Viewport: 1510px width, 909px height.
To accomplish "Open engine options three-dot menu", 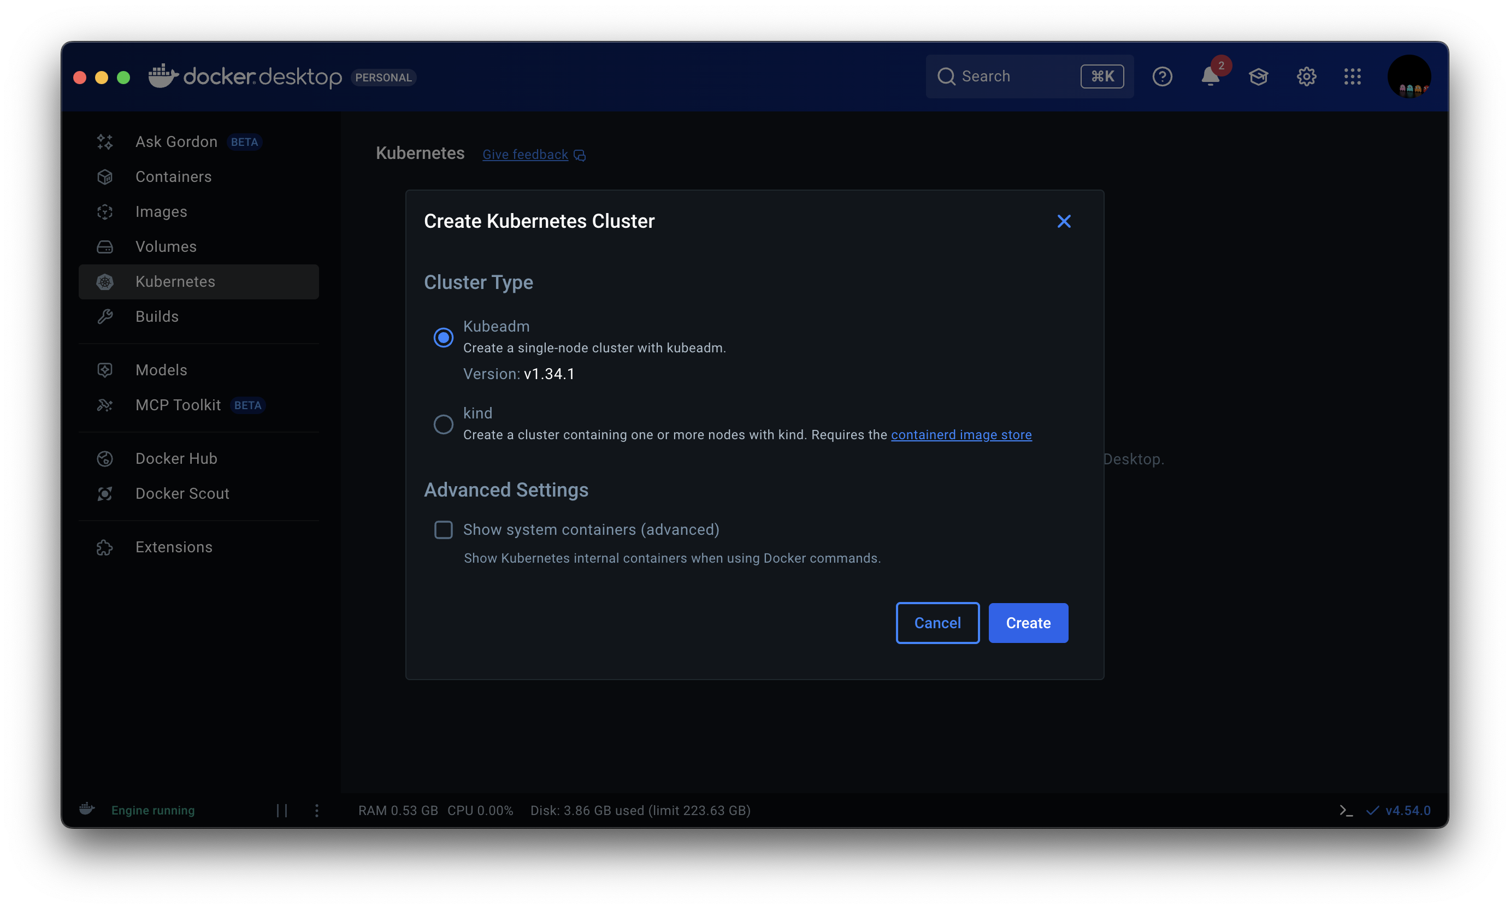I will [x=317, y=810].
